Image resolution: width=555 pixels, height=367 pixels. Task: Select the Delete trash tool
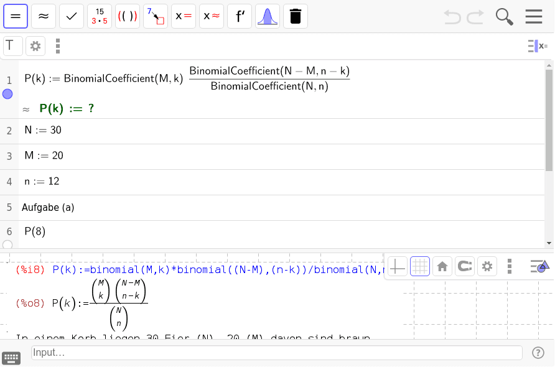tap(296, 16)
